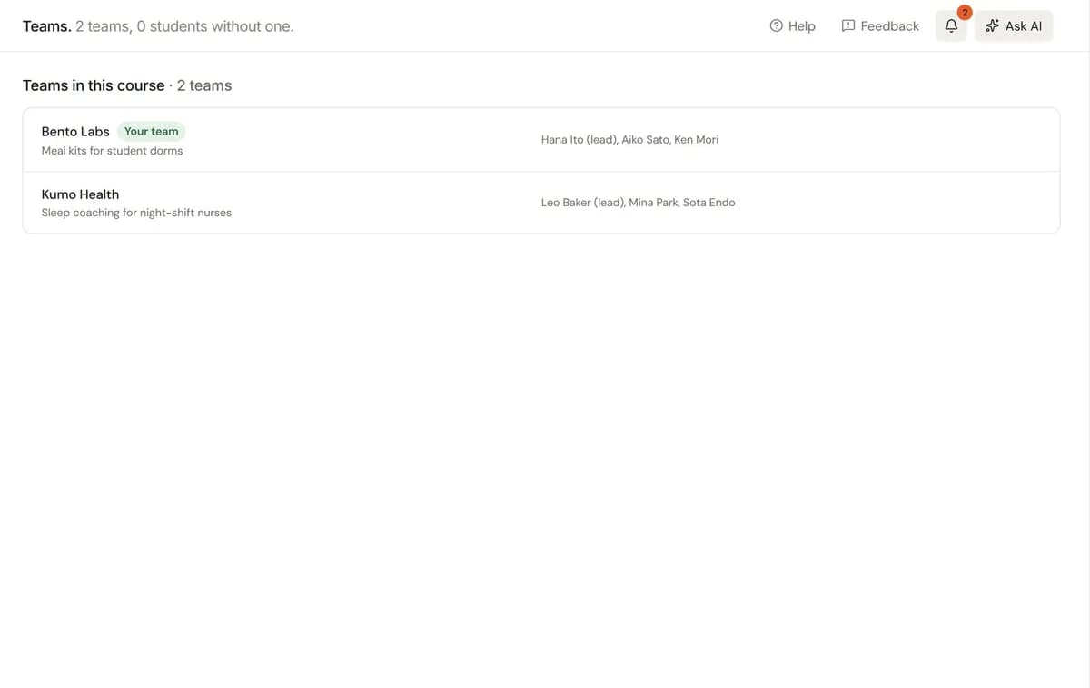Open the notifications bell icon
Image resolution: width=1090 pixels, height=688 pixels.
951,26
